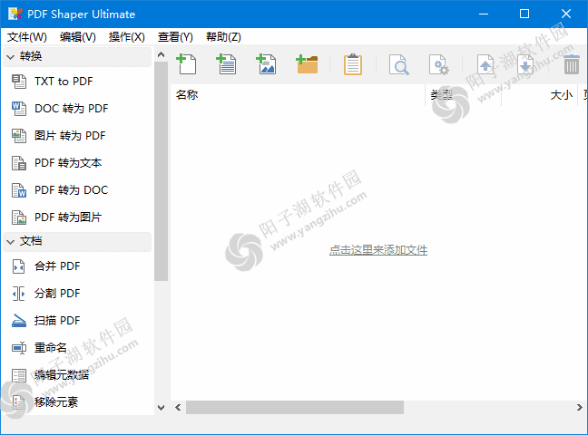The image size is (588, 435).
Task: Click the 图片 转为 PDF icon
Action: [x=19, y=136]
